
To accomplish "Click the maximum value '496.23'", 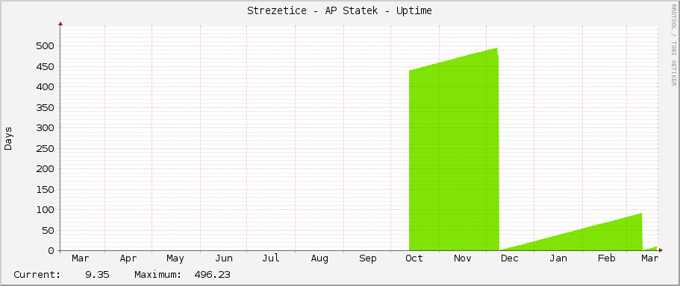I will (x=212, y=275).
